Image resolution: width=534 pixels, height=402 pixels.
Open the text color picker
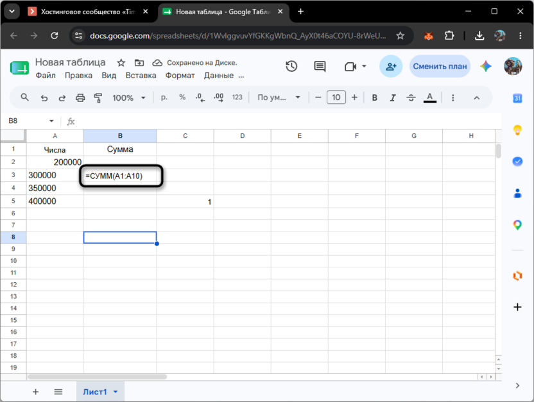(x=430, y=98)
